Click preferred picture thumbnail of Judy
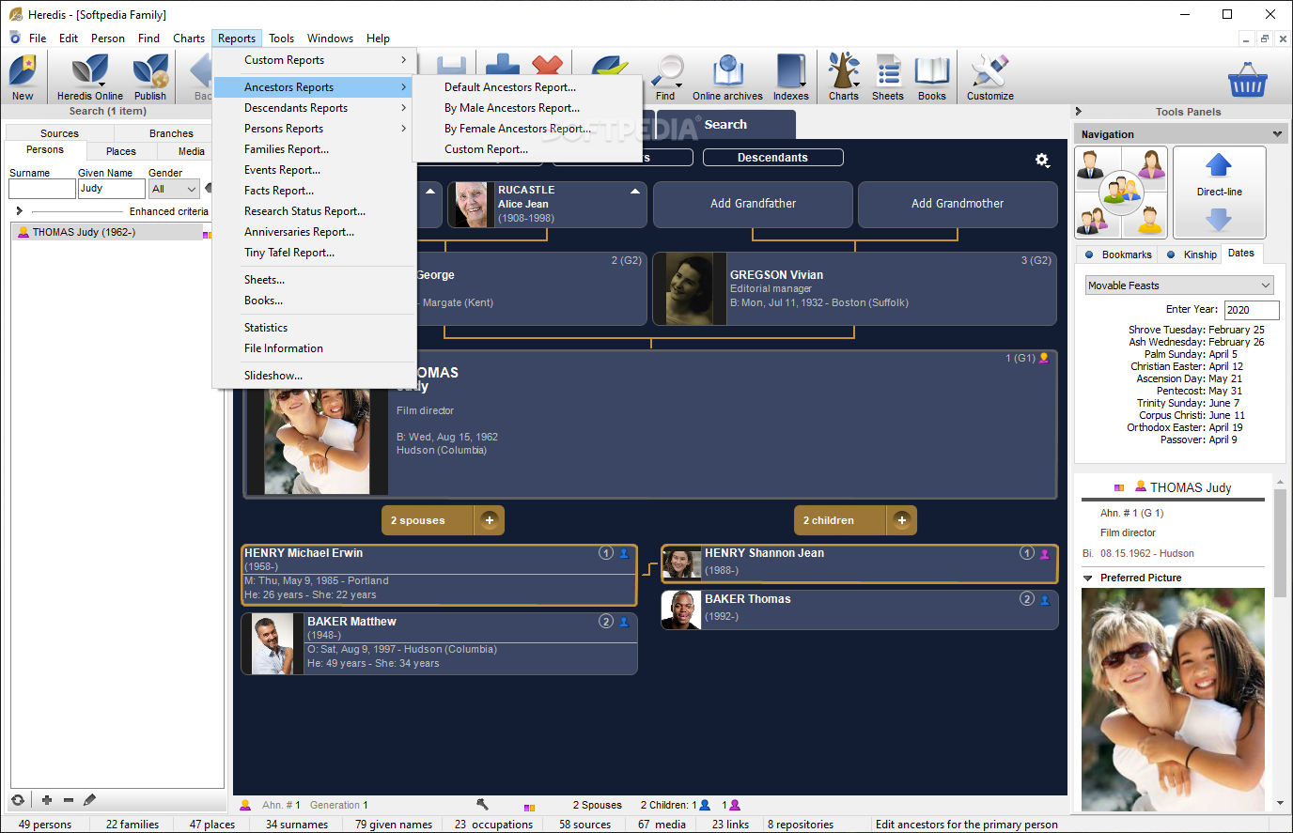Viewport: 1293px width, 833px height. [x=1173, y=700]
